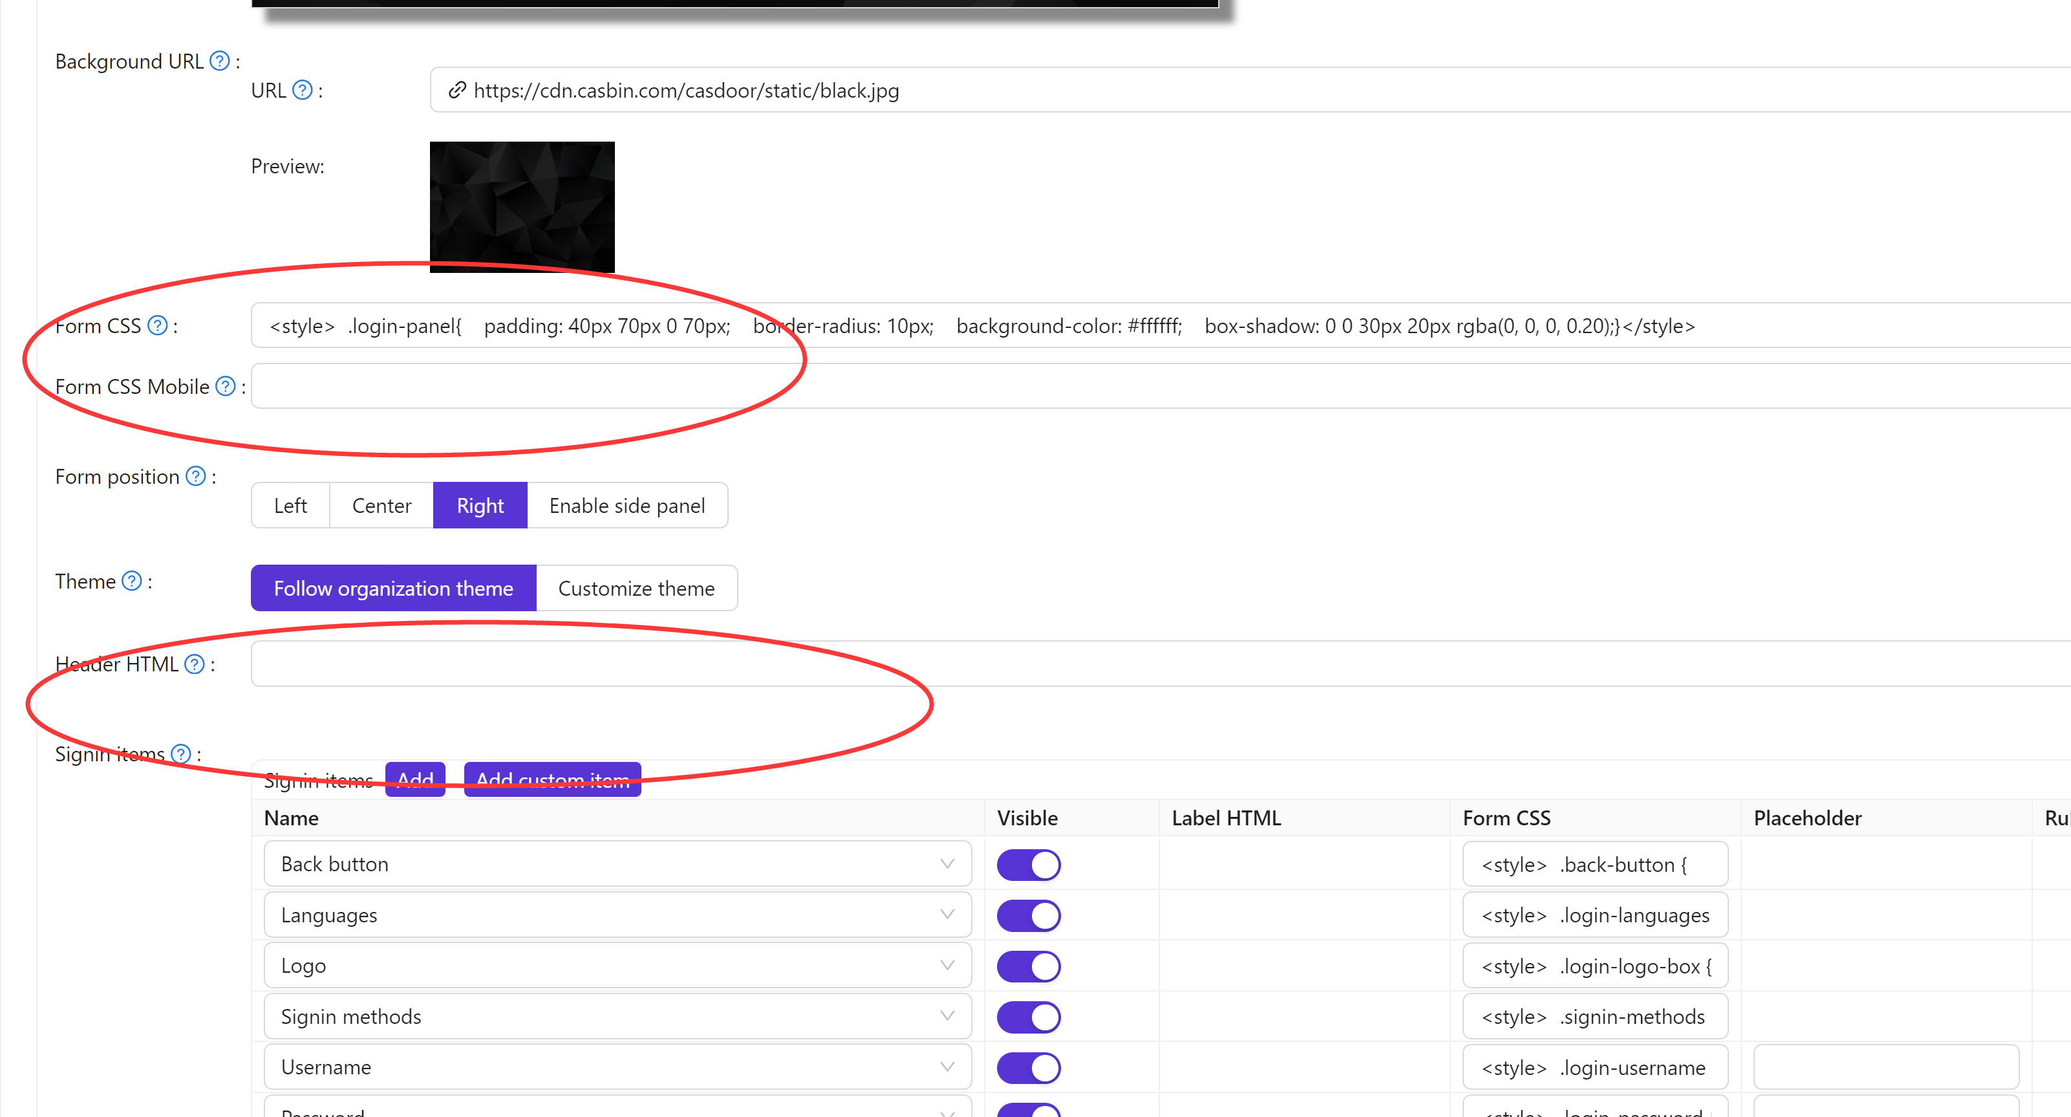
Task: Click the Form CSS Mobile input field
Action: [1161, 386]
